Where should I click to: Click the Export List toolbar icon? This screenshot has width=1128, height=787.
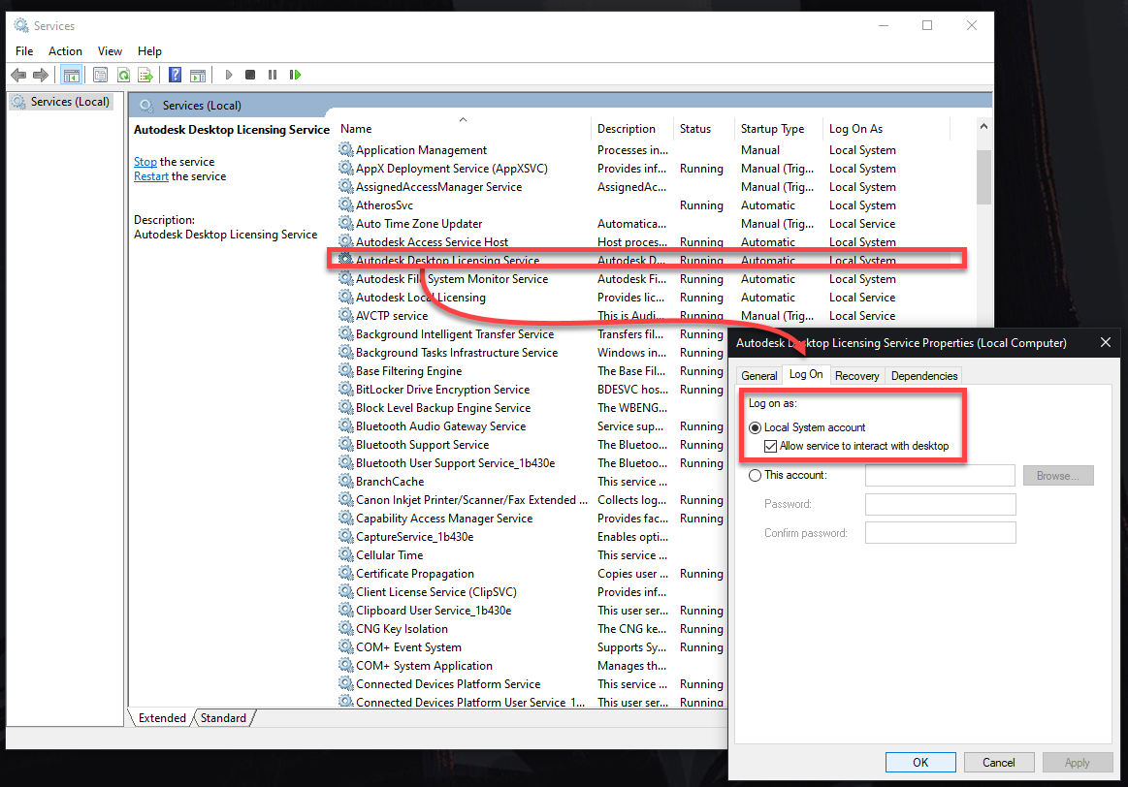point(145,75)
